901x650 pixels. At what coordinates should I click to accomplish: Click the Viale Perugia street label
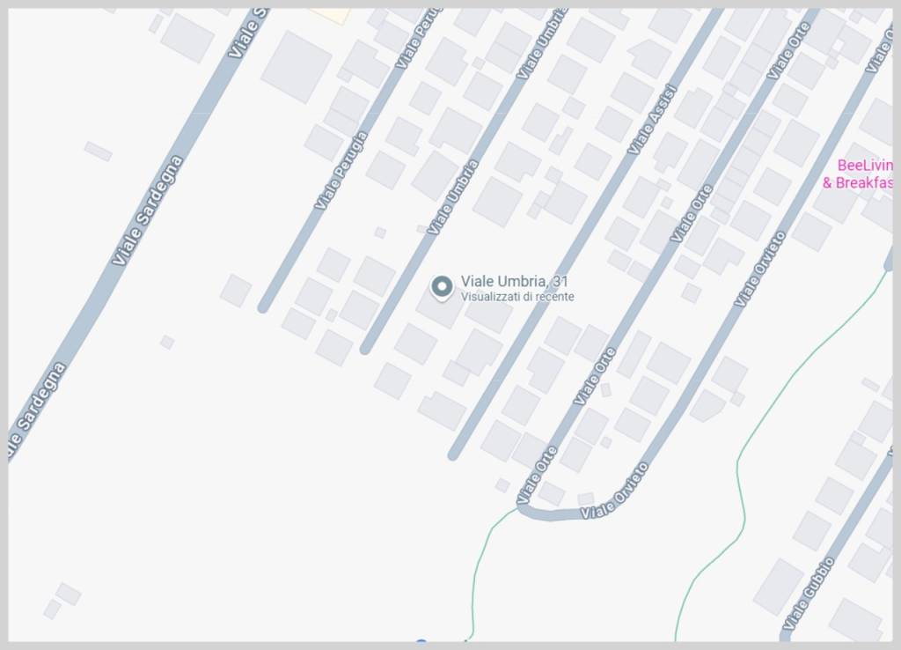tap(341, 170)
